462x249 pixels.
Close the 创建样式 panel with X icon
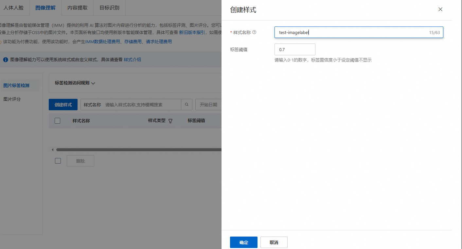tap(440, 9)
